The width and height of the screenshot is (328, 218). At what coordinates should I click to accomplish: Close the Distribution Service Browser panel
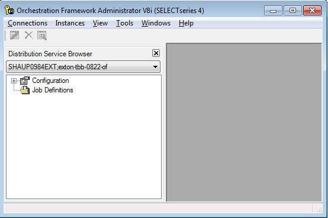point(156,53)
